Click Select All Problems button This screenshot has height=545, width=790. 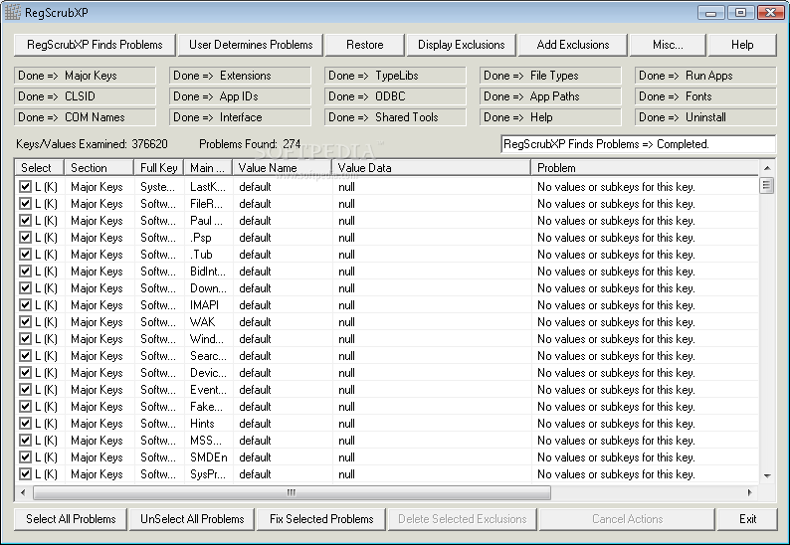pyautogui.click(x=71, y=519)
